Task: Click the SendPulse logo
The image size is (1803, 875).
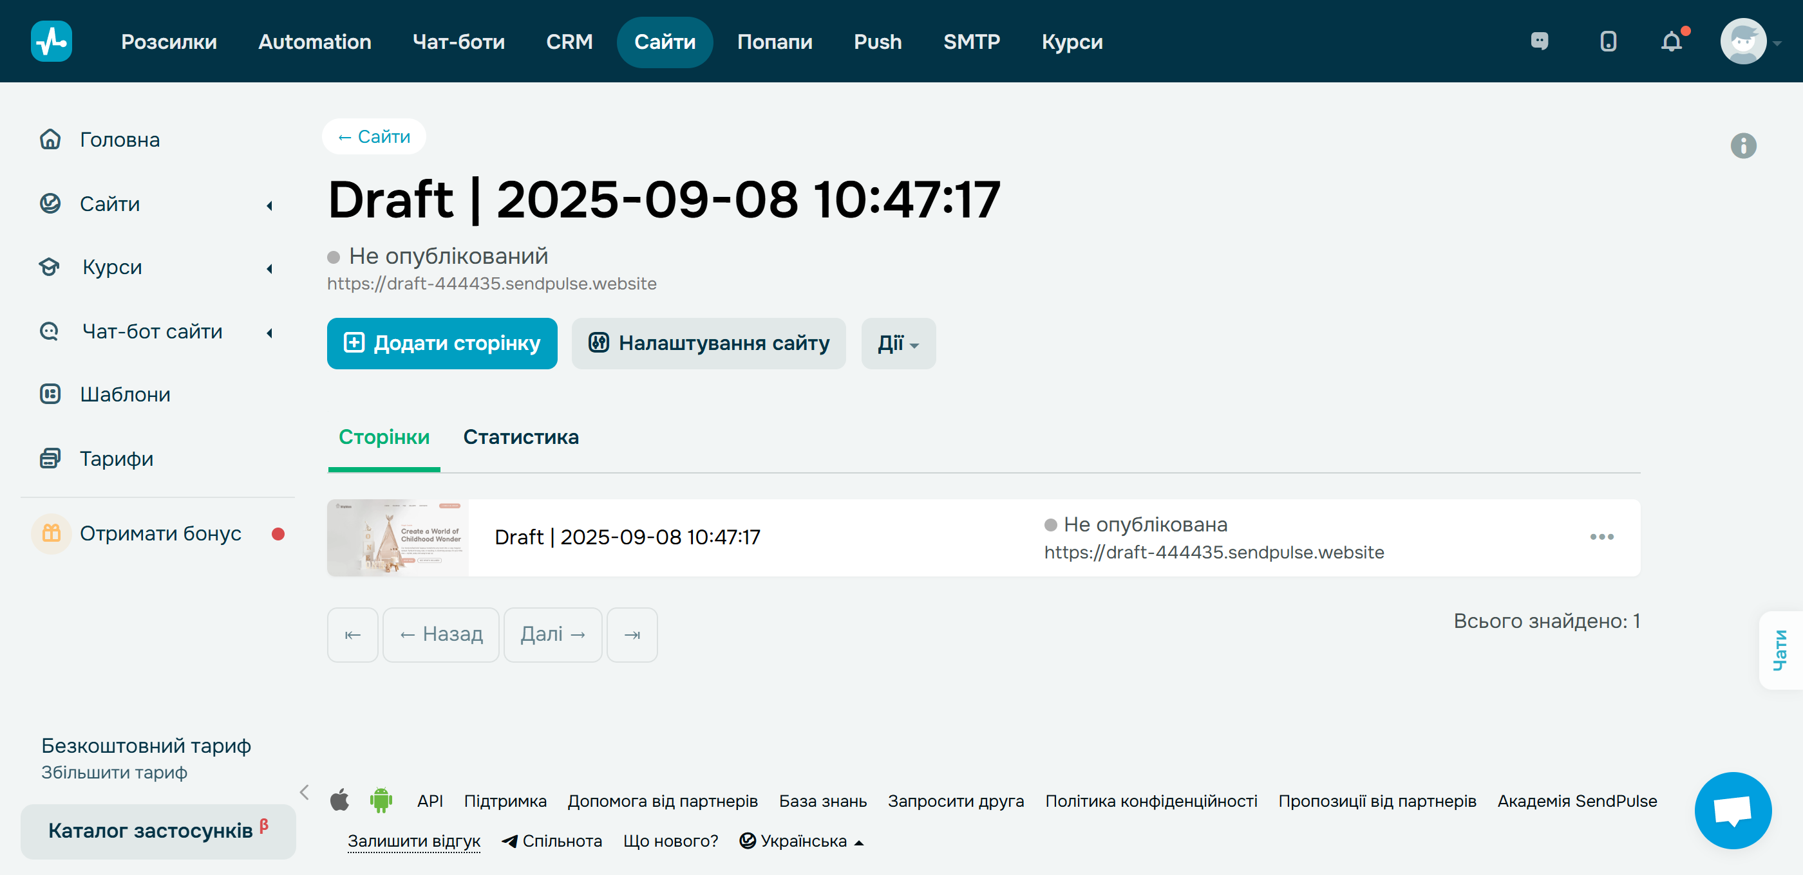Action: 51,41
